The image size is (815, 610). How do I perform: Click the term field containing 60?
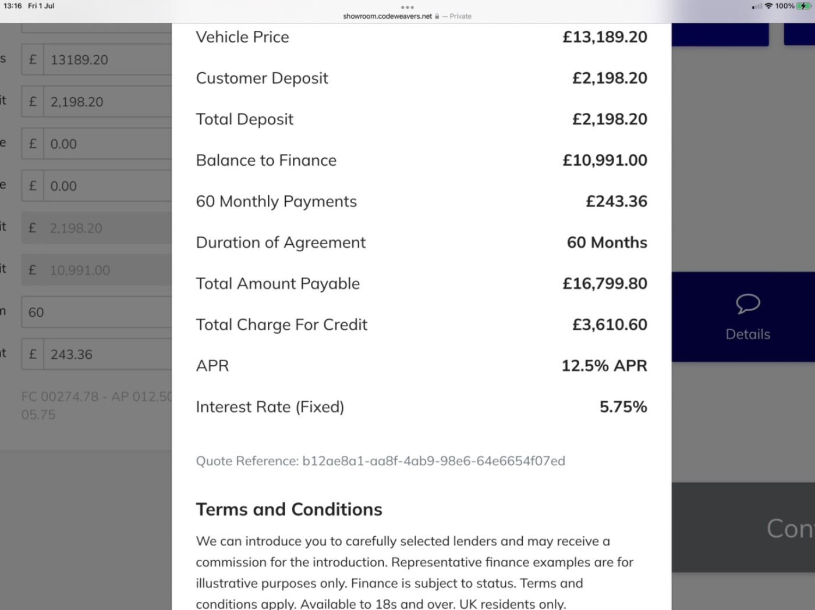(96, 312)
